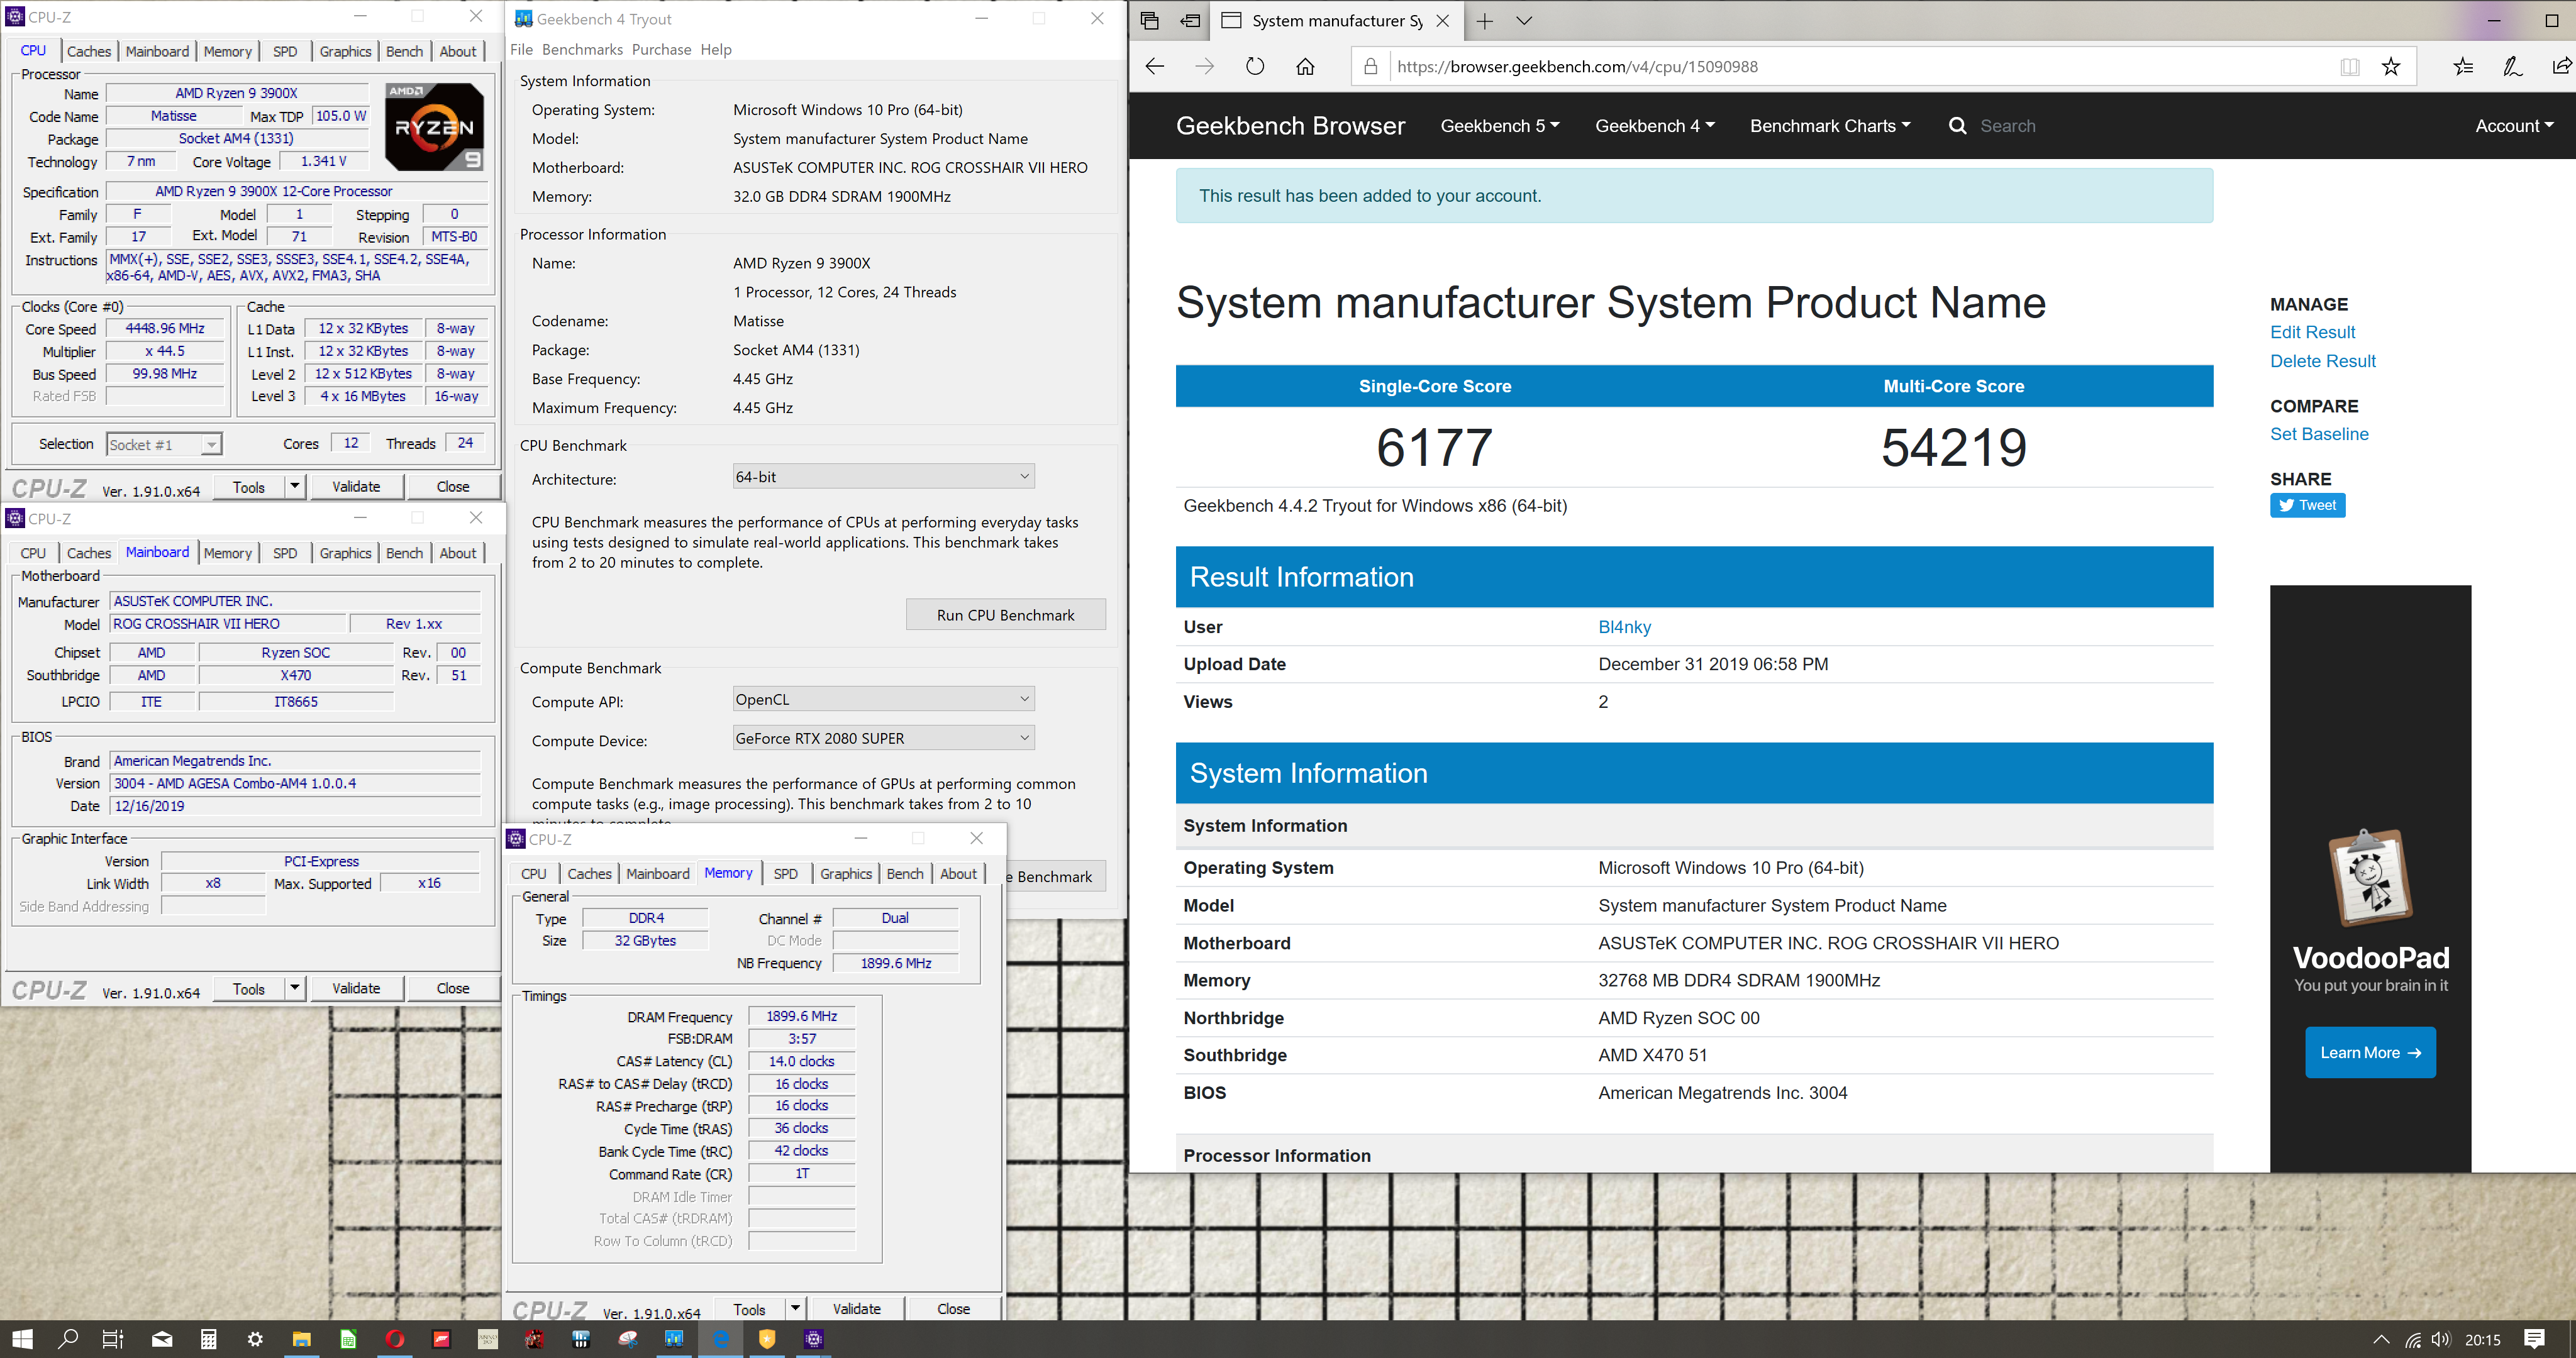This screenshot has width=2576, height=1358.
Task: Click the Set Baseline link
Action: pos(2319,434)
